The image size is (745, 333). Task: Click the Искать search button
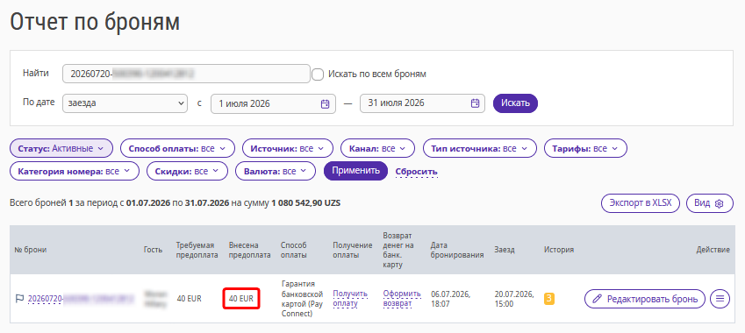(x=515, y=103)
